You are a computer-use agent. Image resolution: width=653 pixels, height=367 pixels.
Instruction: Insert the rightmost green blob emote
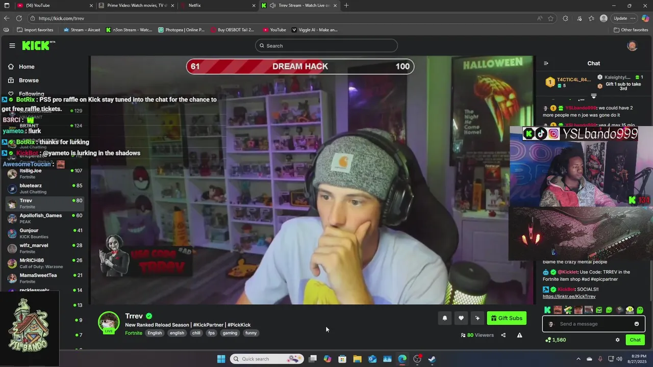[640, 309]
